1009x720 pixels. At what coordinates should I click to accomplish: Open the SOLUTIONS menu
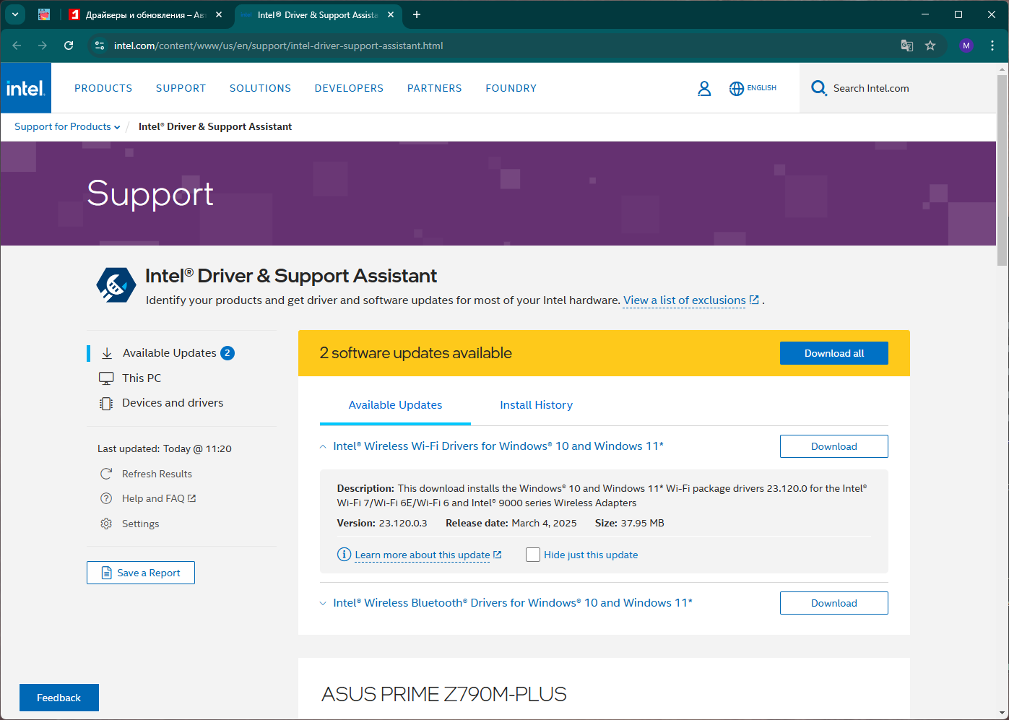pyautogui.click(x=260, y=88)
